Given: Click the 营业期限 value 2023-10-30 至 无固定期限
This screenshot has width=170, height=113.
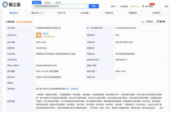Looking at the screenshot, I should [47, 71].
